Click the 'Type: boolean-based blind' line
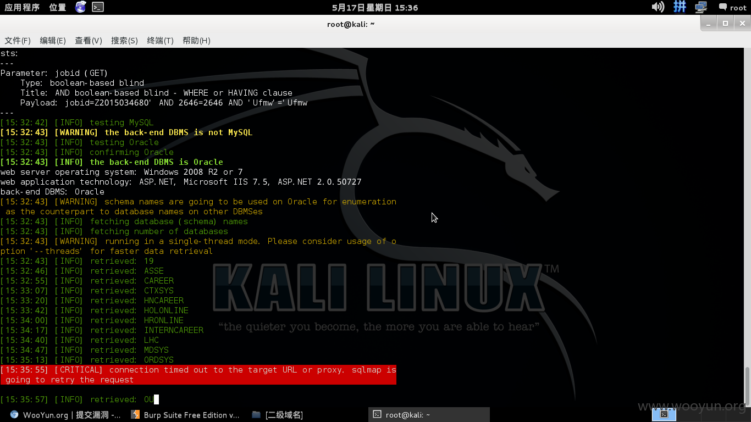Screen dimensions: 751x422 (x=82, y=83)
